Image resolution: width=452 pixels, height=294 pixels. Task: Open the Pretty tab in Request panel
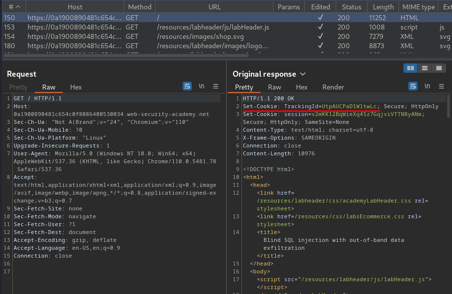tap(18, 87)
